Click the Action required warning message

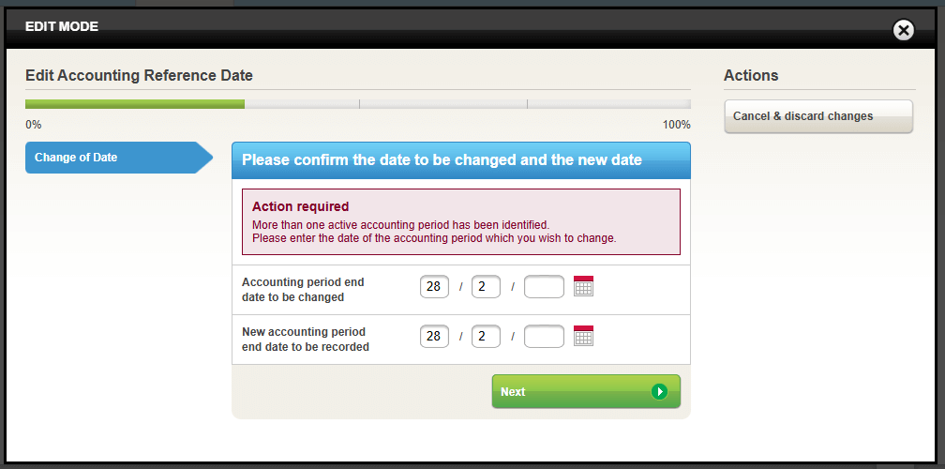pyautogui.click(x=460, y=221)
